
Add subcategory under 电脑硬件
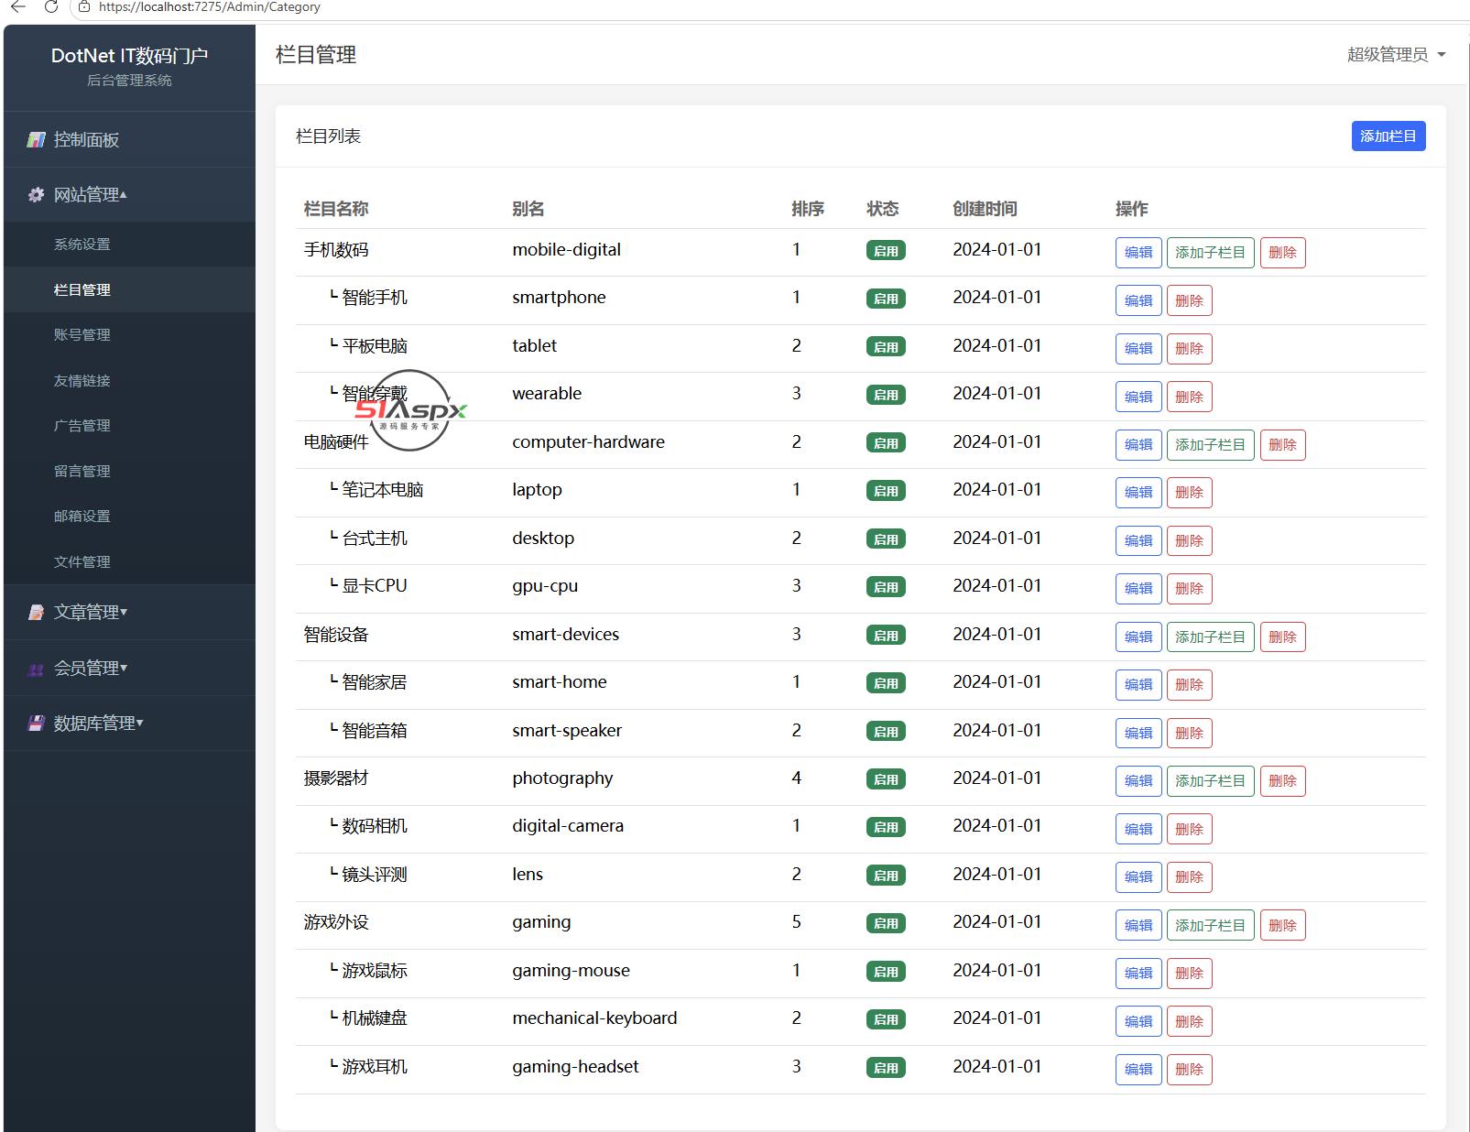(x=1210, y=445)
